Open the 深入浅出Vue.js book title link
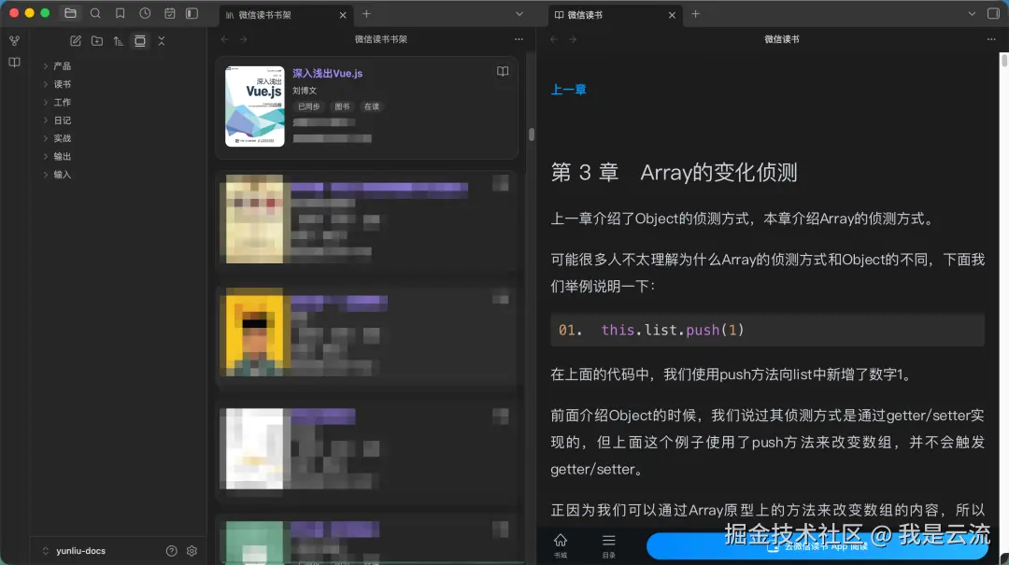This screenshot has height=565, width=1009. (x=328, y=74)
